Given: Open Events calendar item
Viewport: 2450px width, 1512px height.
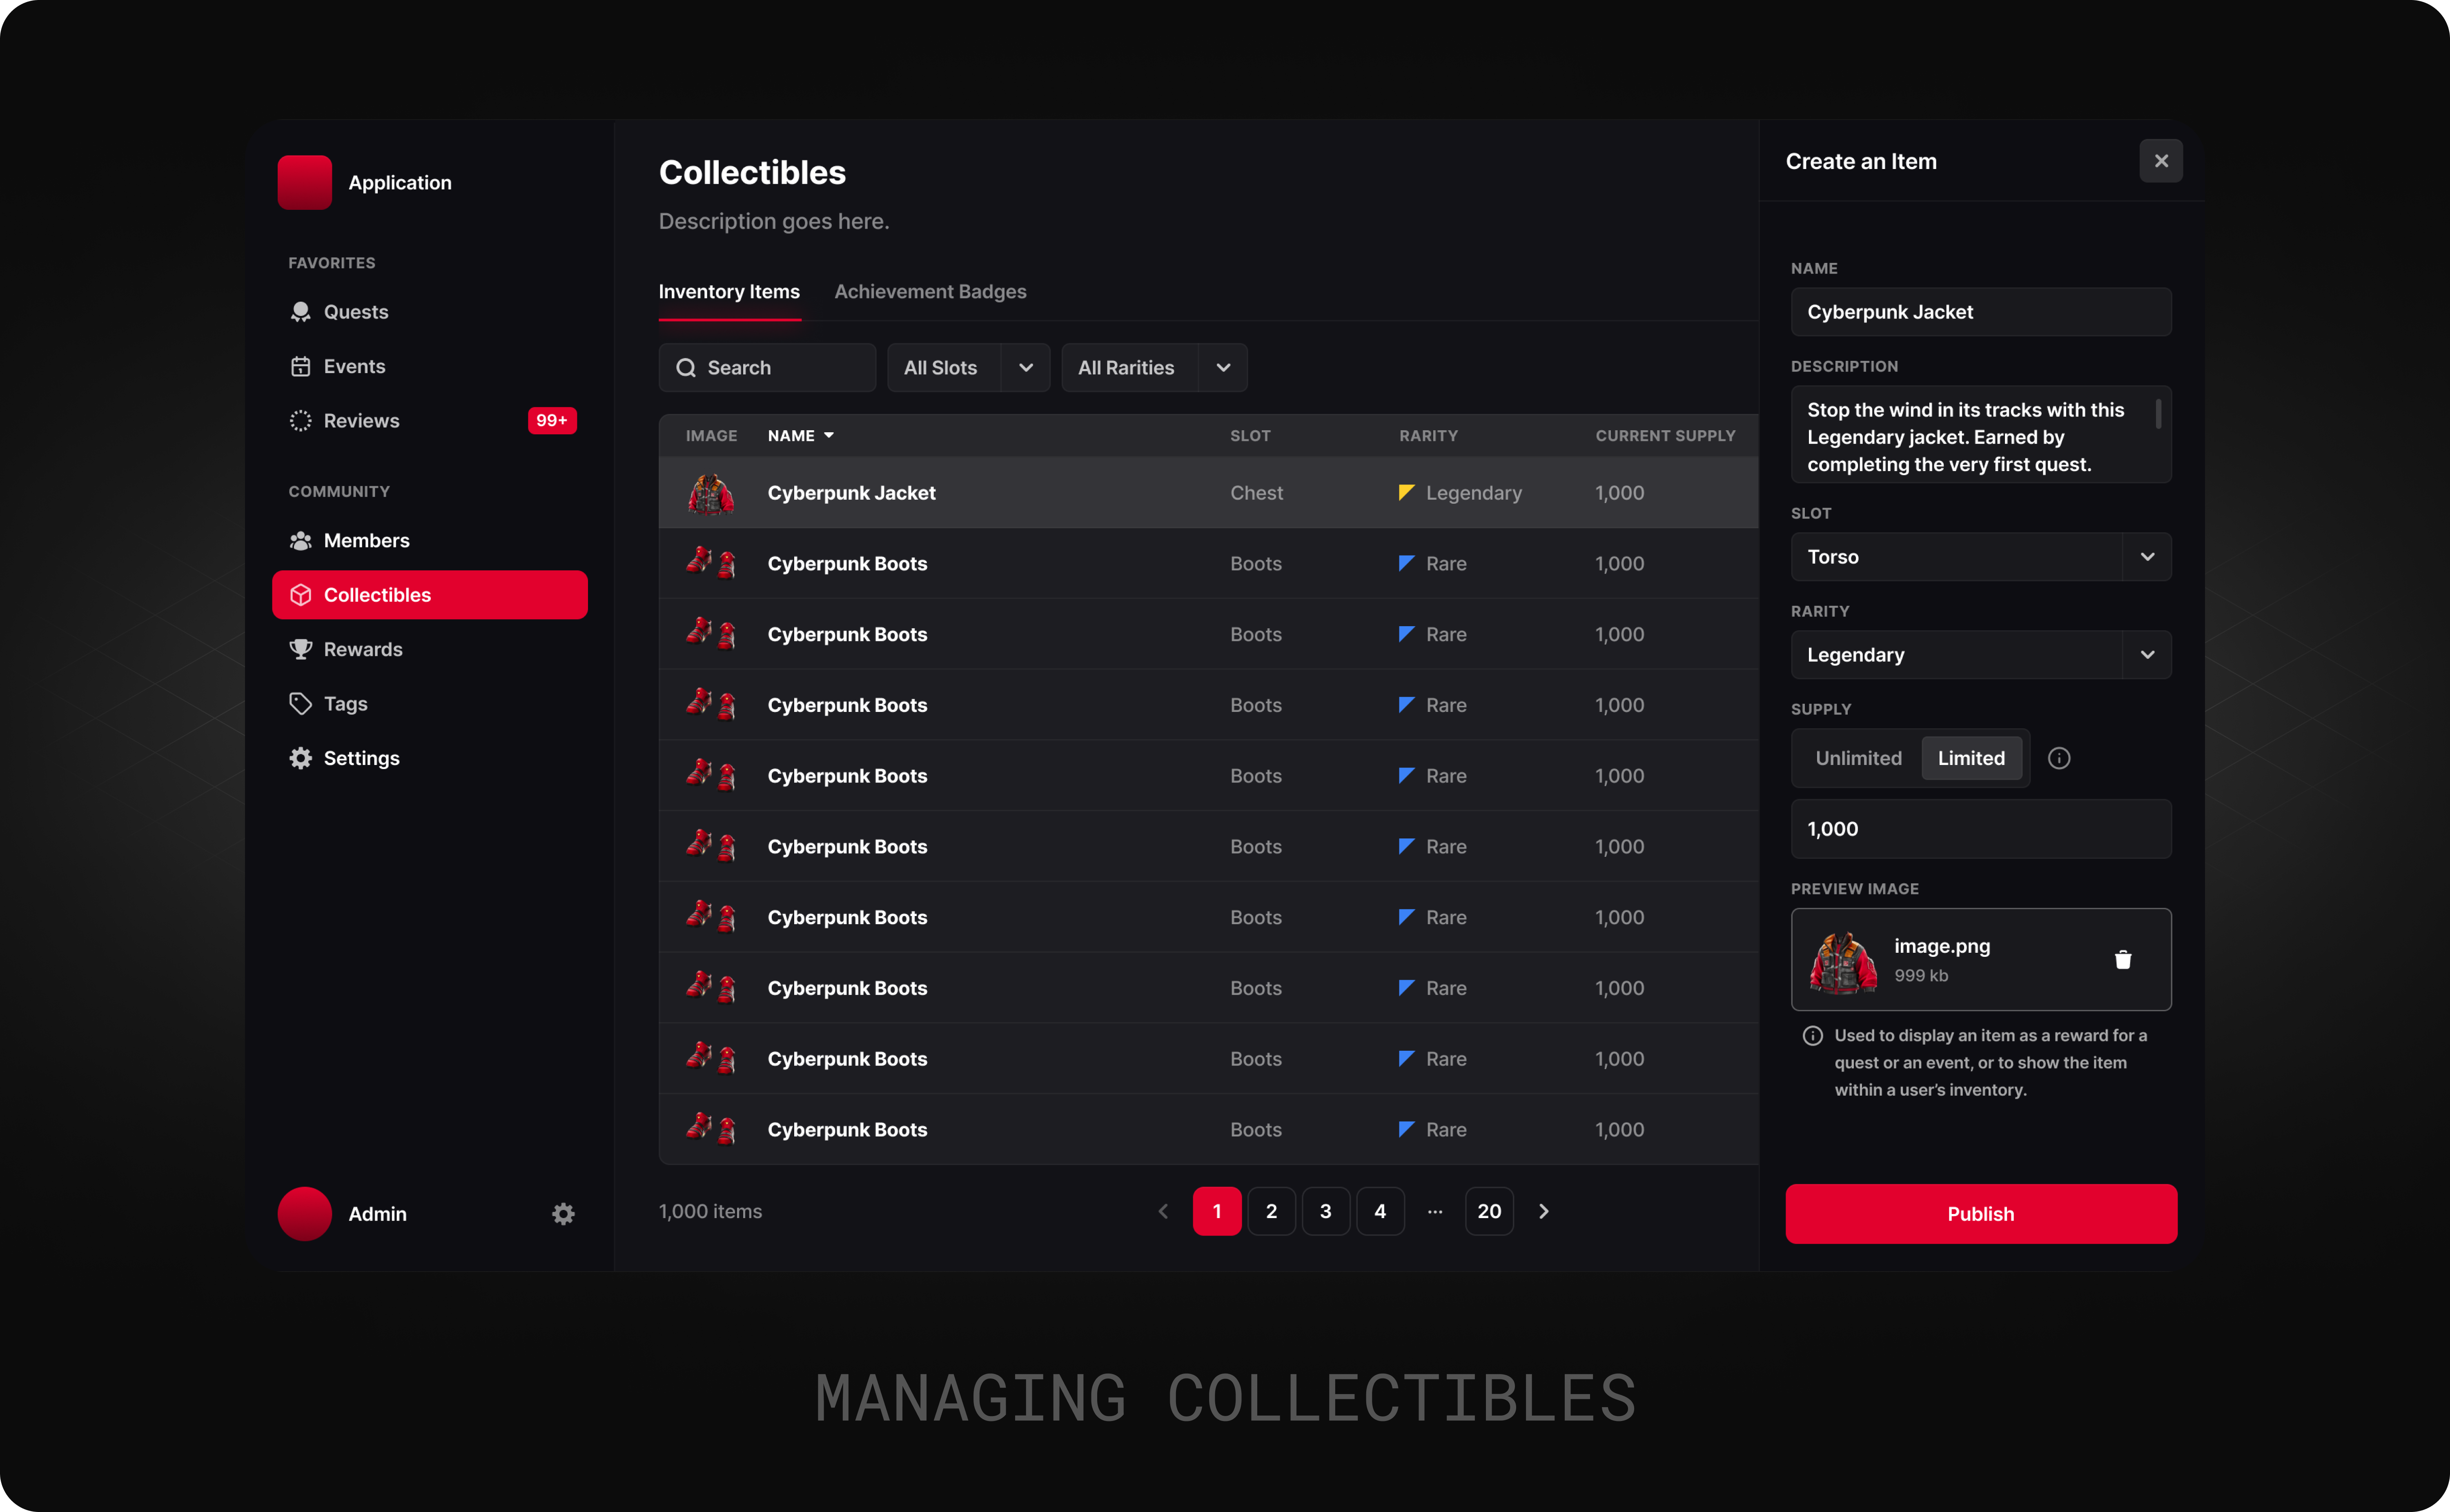Looking at the screenshot, I should point(354,366).
